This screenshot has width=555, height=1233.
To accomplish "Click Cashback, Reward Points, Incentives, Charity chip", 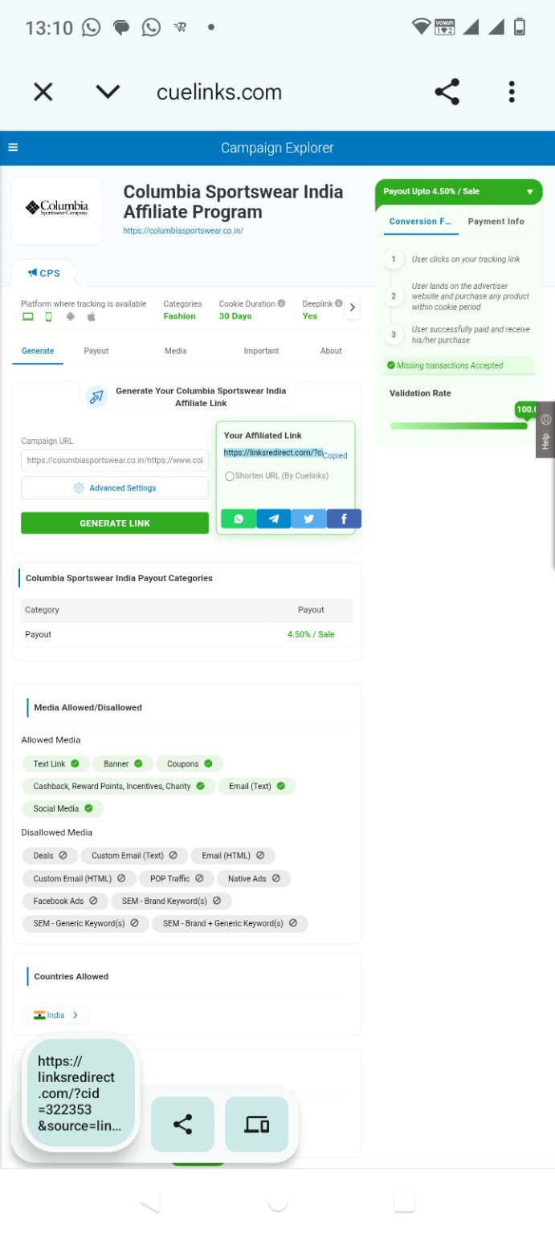I will pos(119,786).
